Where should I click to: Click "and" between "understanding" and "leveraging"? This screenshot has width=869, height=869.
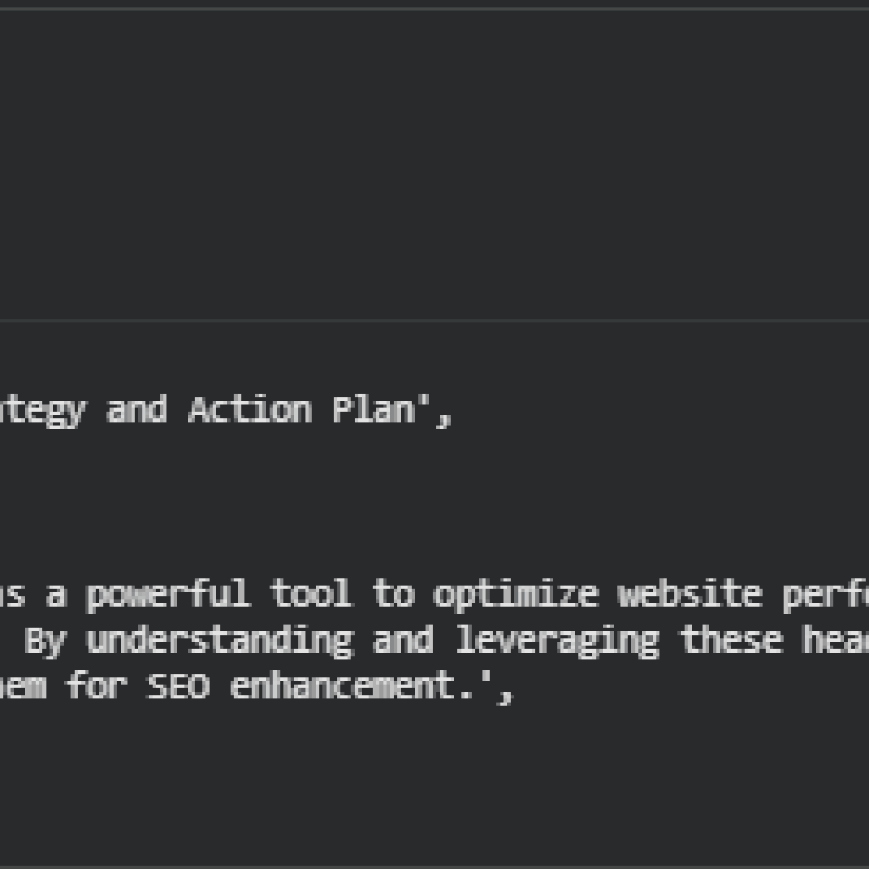point(403,640)
